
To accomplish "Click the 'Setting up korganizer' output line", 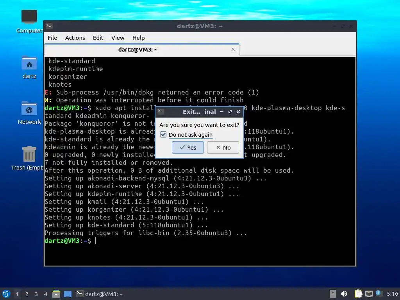I will coord(134,210).
